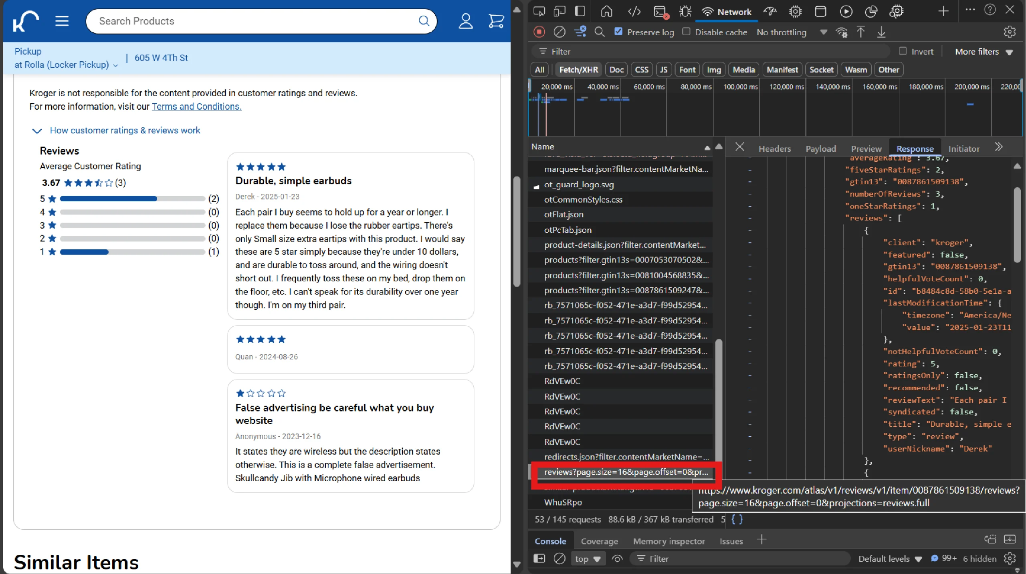Uncheck the Preserve log checkbox
Image resolution: width=1026 pixels, height=574 pixels.
(x=618, y=31)
